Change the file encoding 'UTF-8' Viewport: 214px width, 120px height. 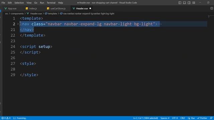[175, 118]
